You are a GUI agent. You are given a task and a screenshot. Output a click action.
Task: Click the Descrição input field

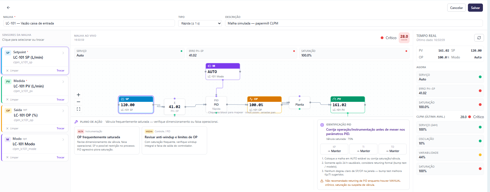354,23
